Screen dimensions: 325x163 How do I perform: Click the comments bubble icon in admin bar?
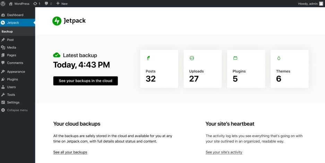(x=46, y=3)
